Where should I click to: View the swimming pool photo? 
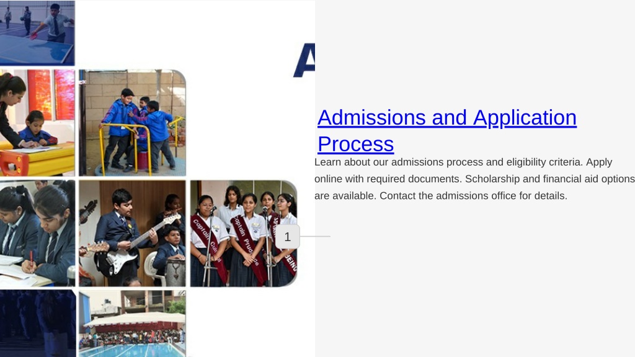[x=133, y=324]
